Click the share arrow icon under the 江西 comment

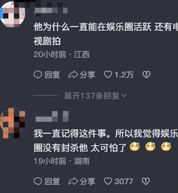coord(73,75)
